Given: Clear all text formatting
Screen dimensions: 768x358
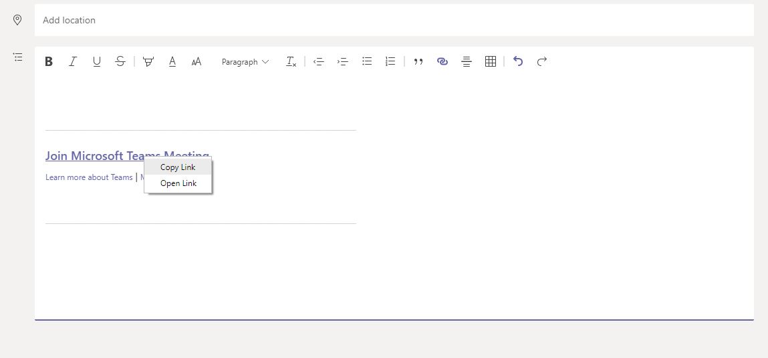Looking at the screenshot, I should (291, 61).
